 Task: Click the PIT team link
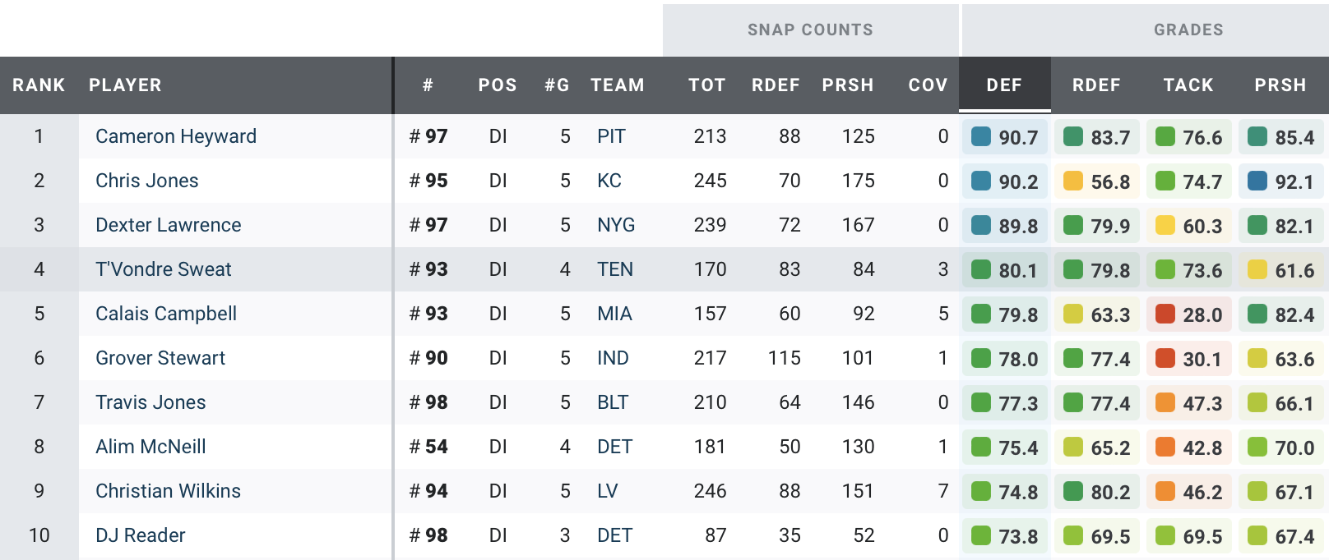coord(611,136)
